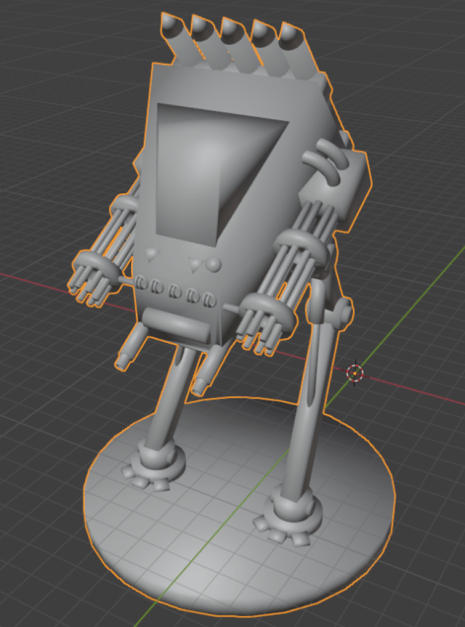This screenshot has width=465, height=627.
Task: Click the 3D cursor in the viewport
Action: click(354, 372)
